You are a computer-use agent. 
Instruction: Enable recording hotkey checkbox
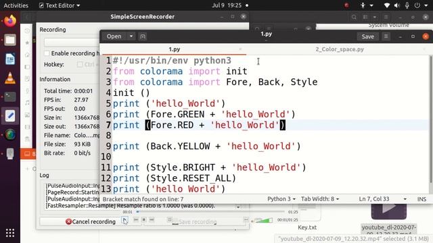(47, 53)
